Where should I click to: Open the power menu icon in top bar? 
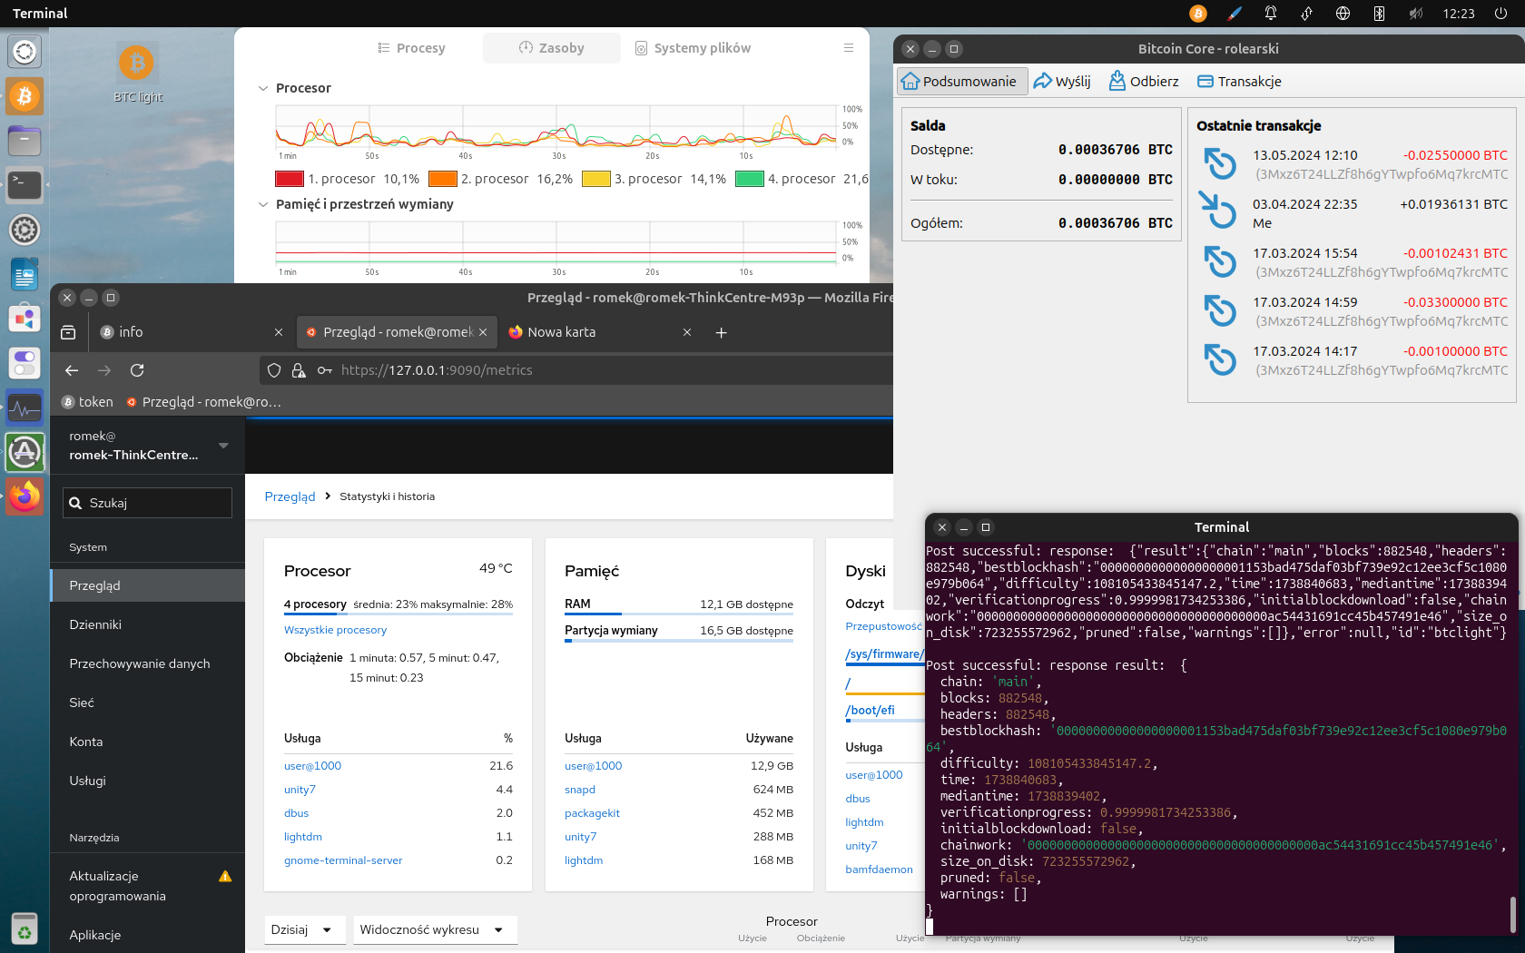(x=1501, y=14)
